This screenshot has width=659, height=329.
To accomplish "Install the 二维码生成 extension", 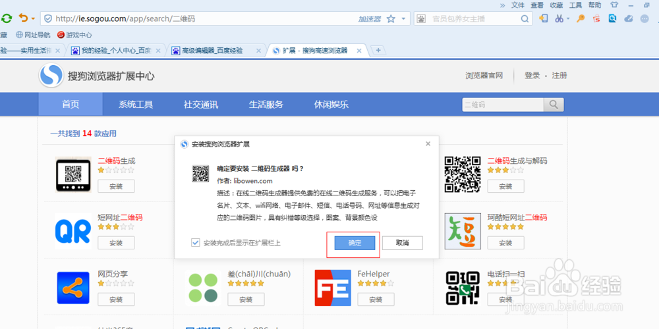I will (x=116, y=186).
